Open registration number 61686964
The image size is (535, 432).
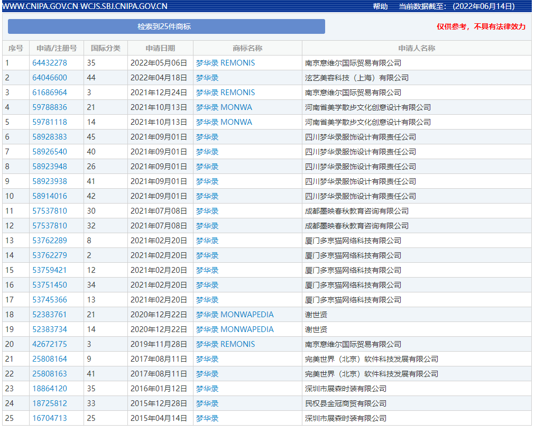coord(50,93)
